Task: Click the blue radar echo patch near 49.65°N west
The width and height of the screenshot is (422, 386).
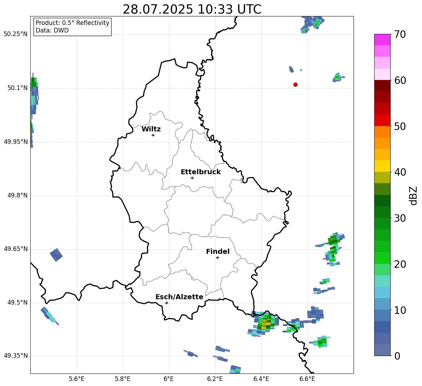Action: (56, 255)
